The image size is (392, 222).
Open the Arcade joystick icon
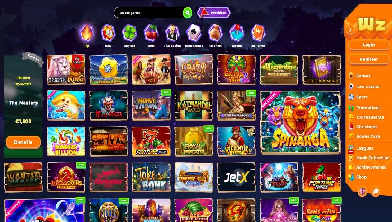tap(237, 33)
